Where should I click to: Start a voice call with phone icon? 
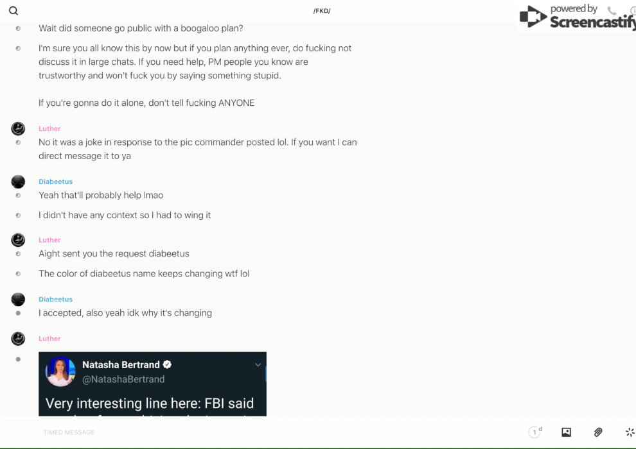[x=612, y=10]
